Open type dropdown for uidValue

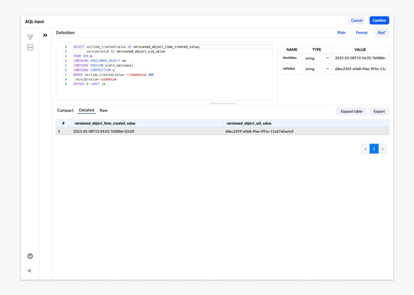(x=317, y=69)
